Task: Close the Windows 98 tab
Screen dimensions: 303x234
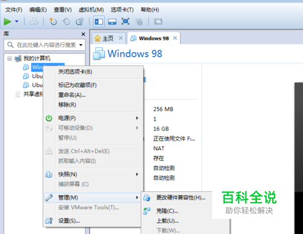Action: point(175,38)
